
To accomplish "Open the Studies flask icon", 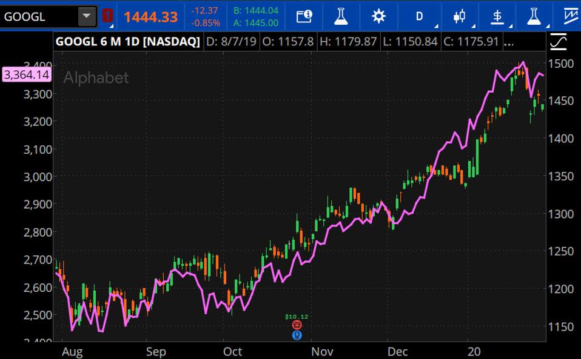I will tap(341, 16).
